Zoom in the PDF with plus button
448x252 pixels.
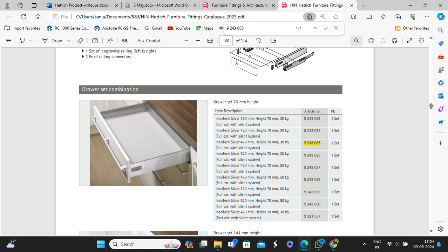click(x=198, y=41)
